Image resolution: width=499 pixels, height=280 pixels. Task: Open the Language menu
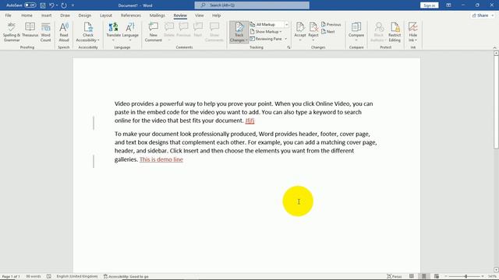pos(130,32)
